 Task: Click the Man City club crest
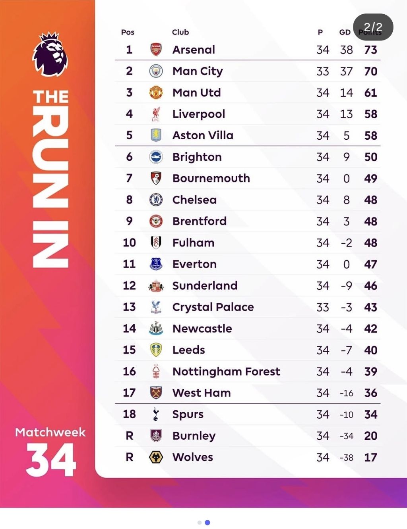156,71
